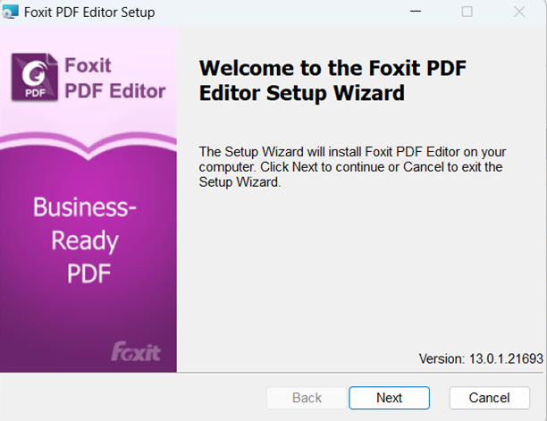
Task: Cancel the Foxit PDF Editor setup
Action: (x=489, y=398)
